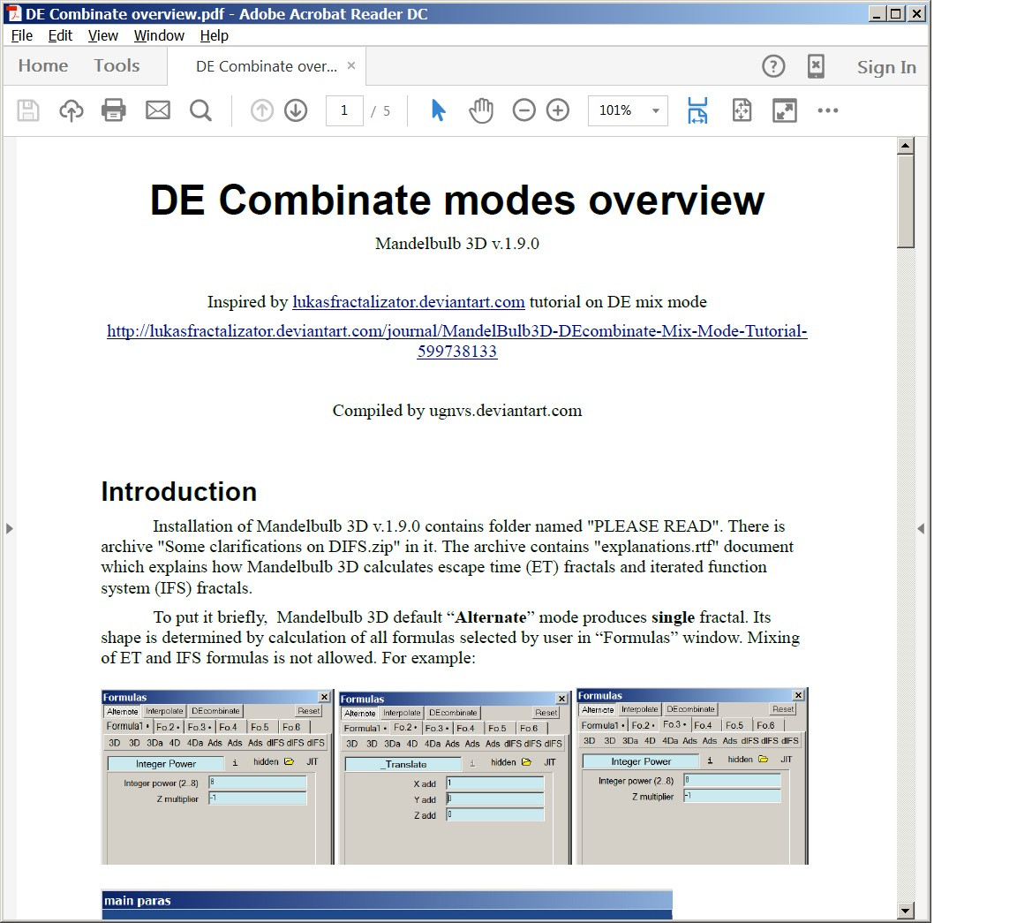Open the Window menu
The height and width of the screenshot is (923, 1017).
click(x=159, y=35)
